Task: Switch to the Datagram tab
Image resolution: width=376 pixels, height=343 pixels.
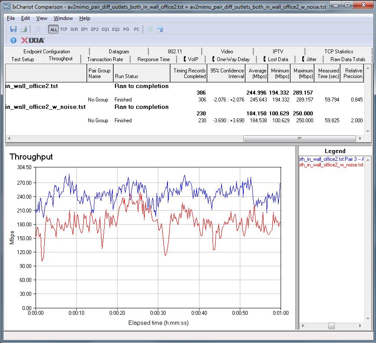Action: (x=119, y=52)
